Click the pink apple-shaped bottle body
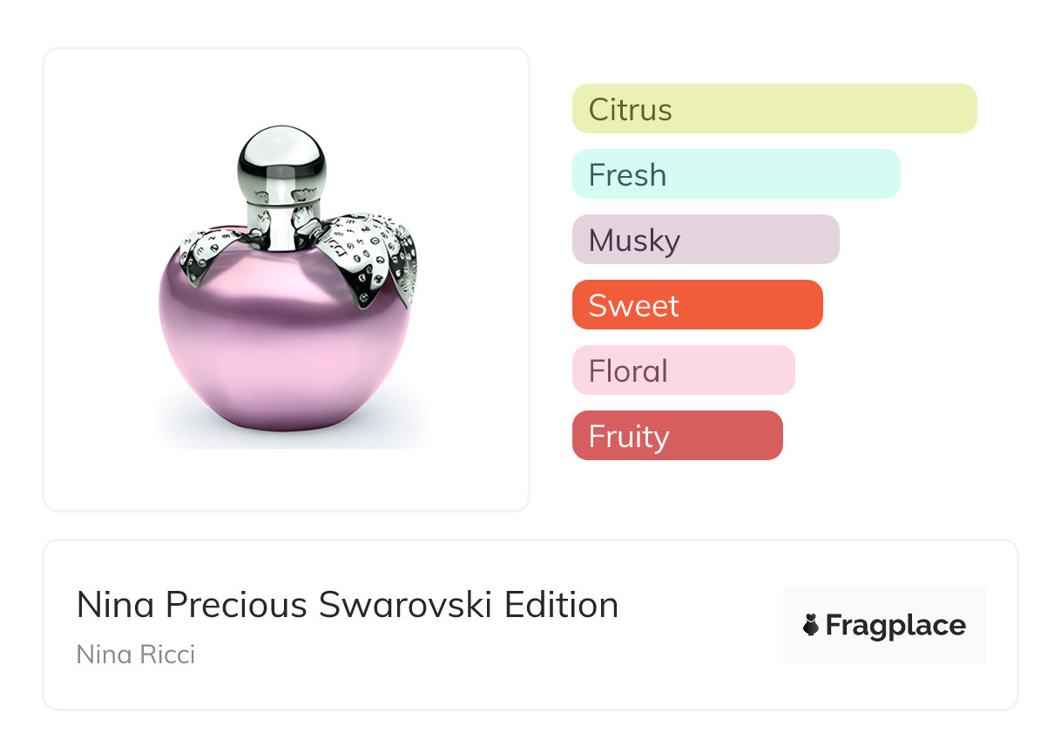Viewport: 1061px width, 753px height. 284,347
